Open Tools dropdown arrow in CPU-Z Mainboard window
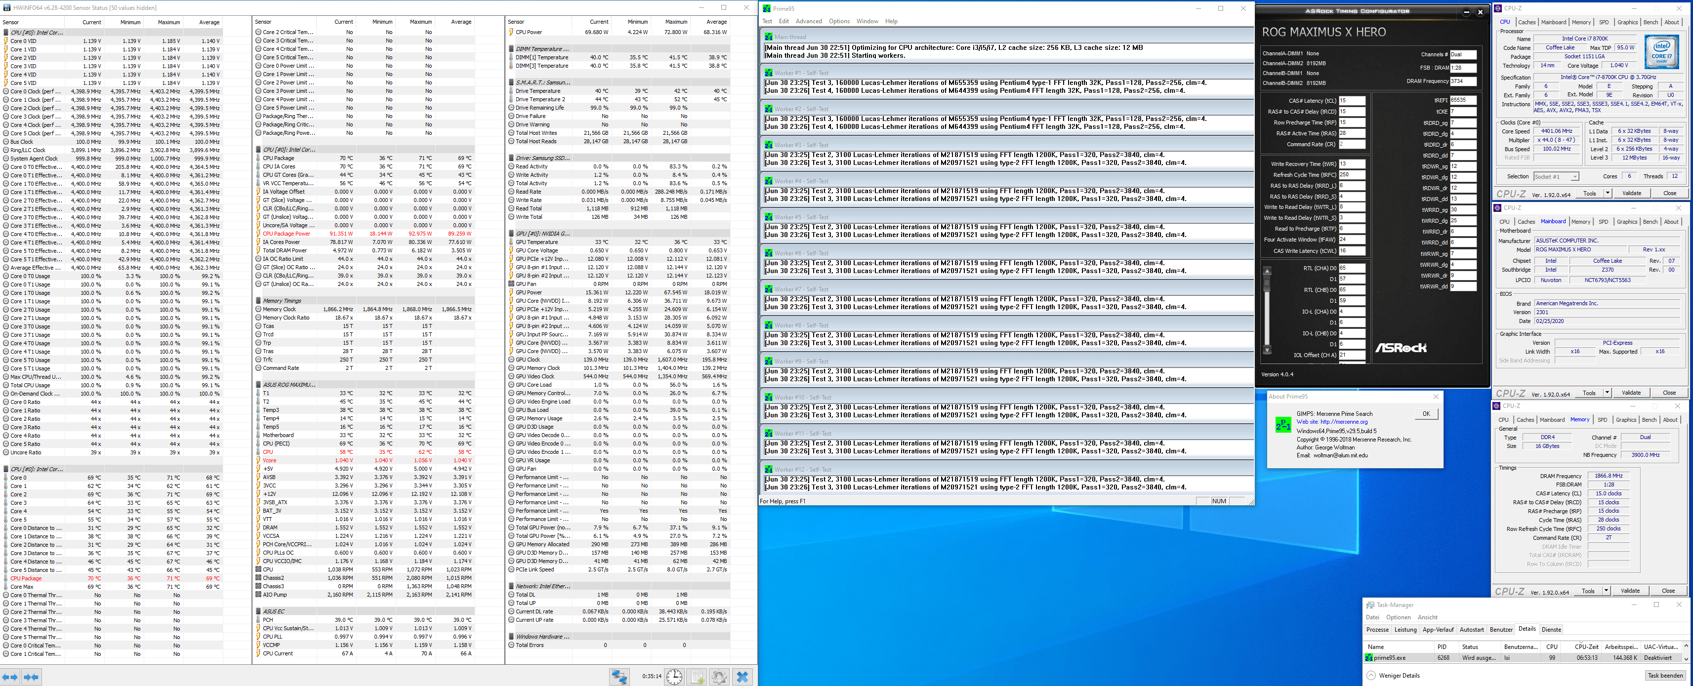 (1607, 393)
